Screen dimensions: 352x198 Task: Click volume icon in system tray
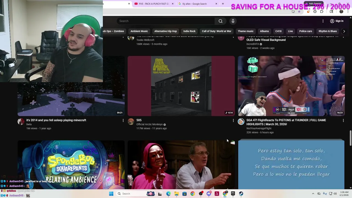[x=335, y=194]
